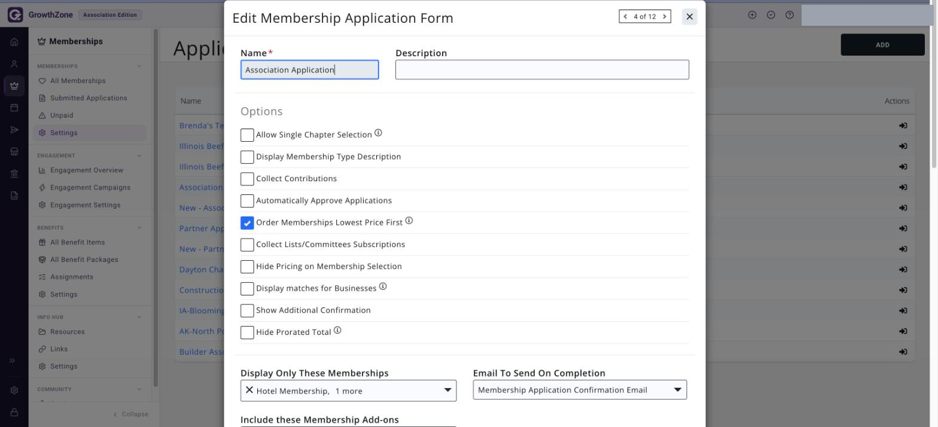This screenshot has width=938, height=427.
Task: Collapse the INFO HUB sidebar section
Action: (x=139, y=317)
